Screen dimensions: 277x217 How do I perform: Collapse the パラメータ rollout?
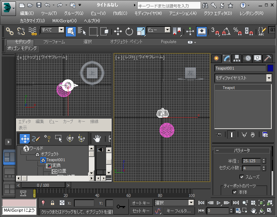pos(242,151)
